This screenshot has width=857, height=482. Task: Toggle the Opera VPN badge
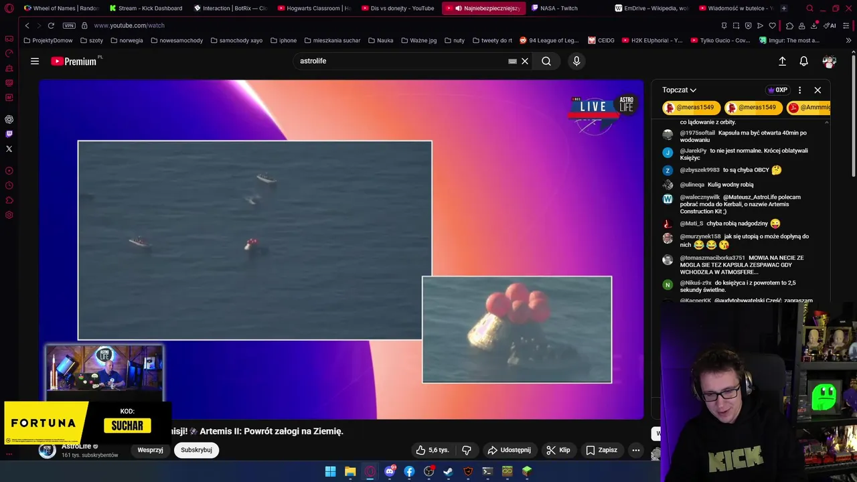[x=69, y=25]
